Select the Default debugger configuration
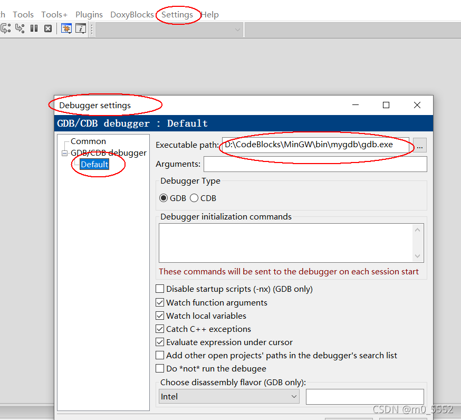Viewport: 461px width, 420px height. pos(94,165)
